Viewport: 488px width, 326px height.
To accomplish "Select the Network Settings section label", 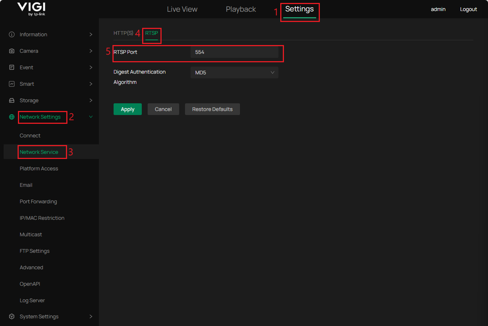I will pyautogui.click(x=40, y=117).
